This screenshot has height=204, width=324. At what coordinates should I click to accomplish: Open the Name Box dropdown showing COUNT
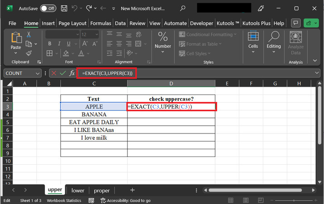coord(38,73)
